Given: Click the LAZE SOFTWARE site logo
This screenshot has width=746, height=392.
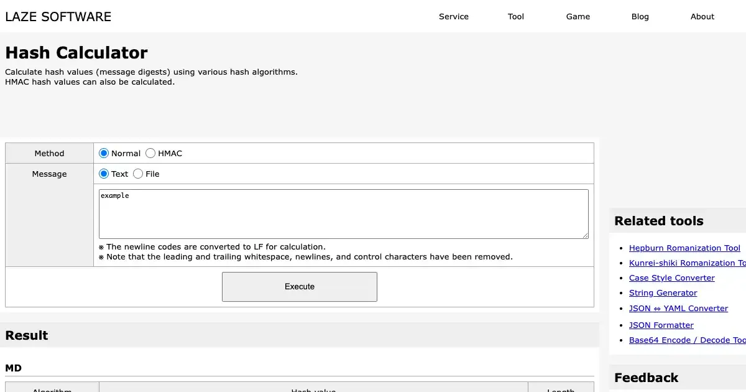Looking at the screenshot, I should click(58, 17).
